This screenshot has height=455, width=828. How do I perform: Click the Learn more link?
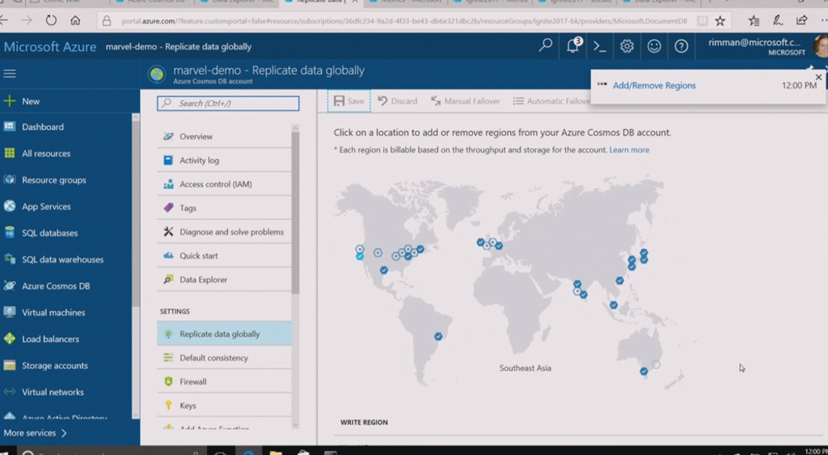[629, 150]
